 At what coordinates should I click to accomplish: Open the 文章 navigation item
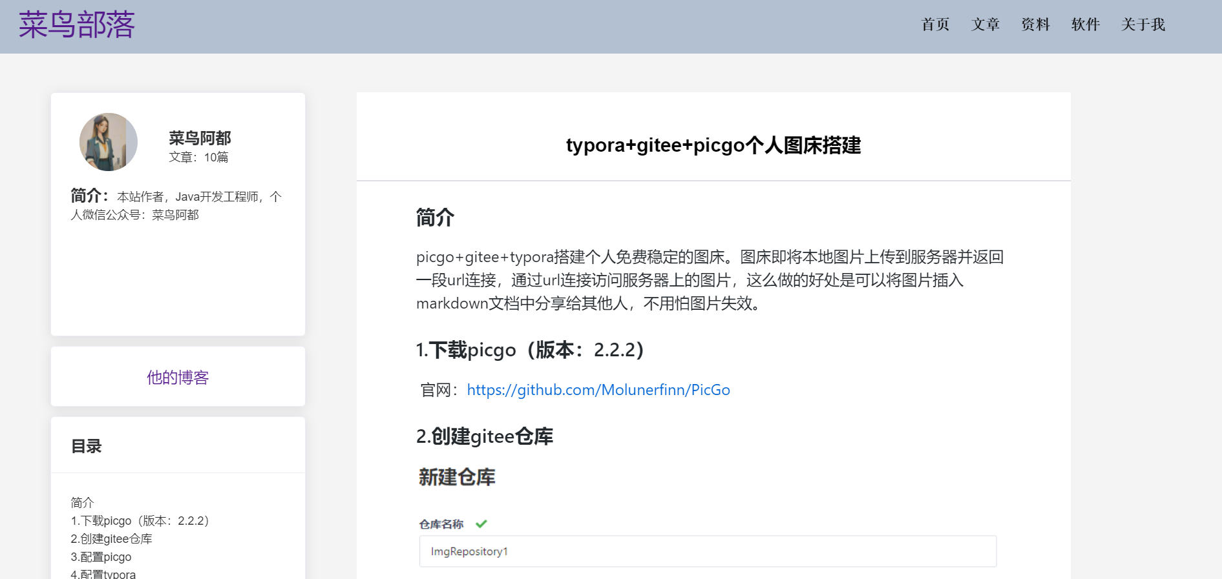pyautogui.click(x=985, y=25)
